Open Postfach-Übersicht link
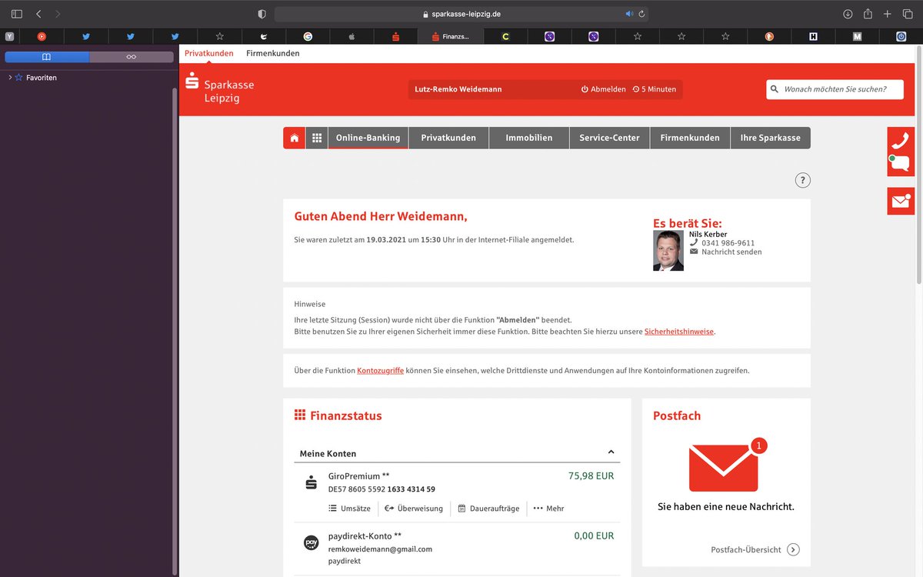 (x=746, y=550)
